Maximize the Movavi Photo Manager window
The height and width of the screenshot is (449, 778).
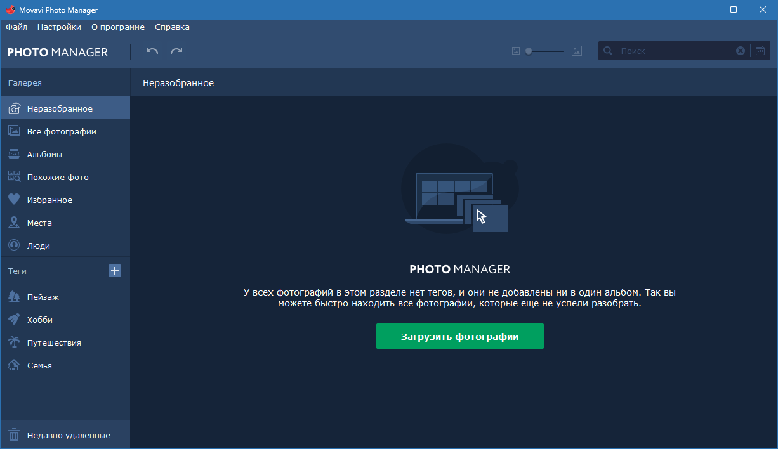point(734,10)
